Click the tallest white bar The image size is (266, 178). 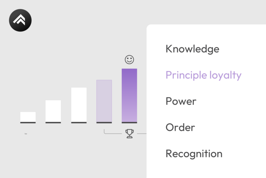79,104
